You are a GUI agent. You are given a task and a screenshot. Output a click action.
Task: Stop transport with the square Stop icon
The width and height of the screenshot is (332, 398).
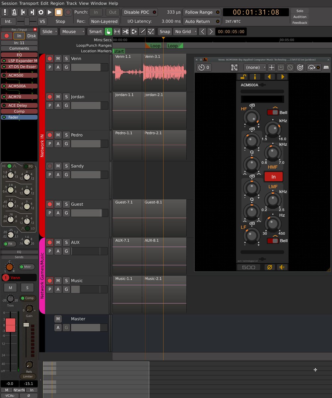(x=59, y=12)
